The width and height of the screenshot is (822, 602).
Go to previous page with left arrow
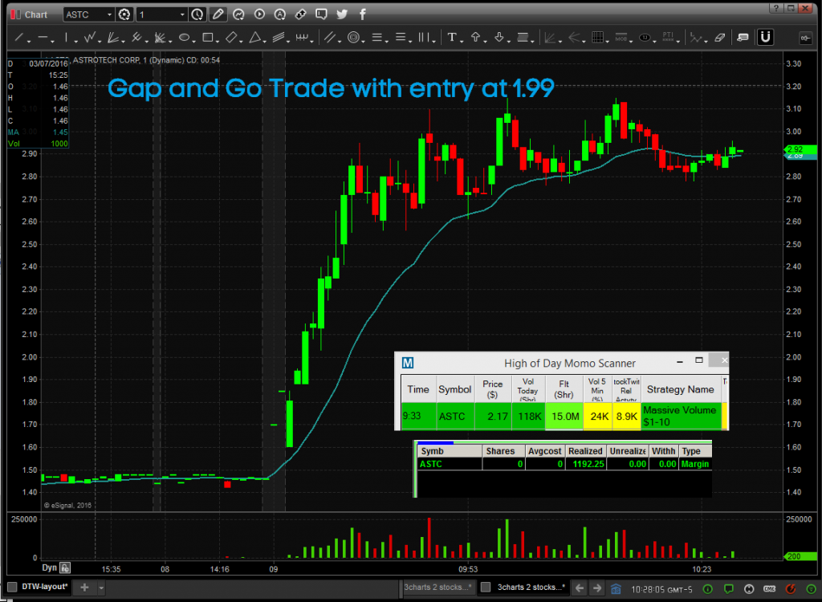click(x=580, y=588)
